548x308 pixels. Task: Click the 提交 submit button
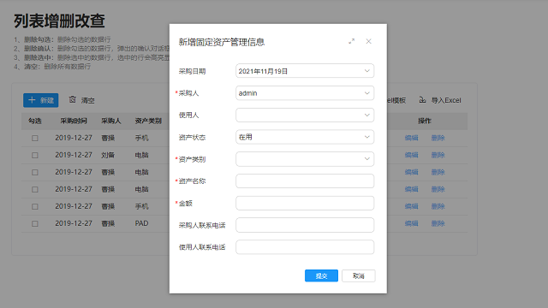click(321, 275)
